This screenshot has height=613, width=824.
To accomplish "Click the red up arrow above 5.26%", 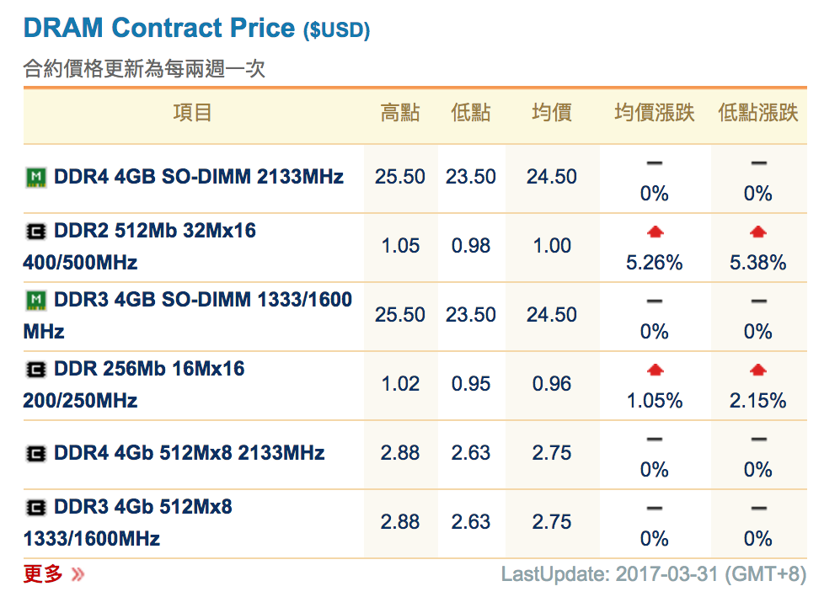I will pos(654,232).
